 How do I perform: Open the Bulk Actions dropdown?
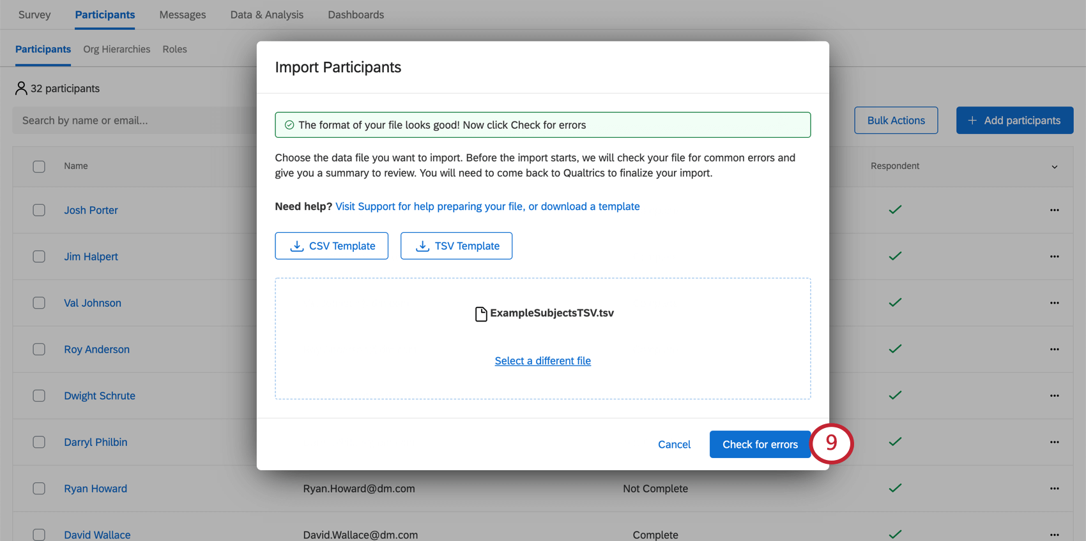click(x=896, y=121)
